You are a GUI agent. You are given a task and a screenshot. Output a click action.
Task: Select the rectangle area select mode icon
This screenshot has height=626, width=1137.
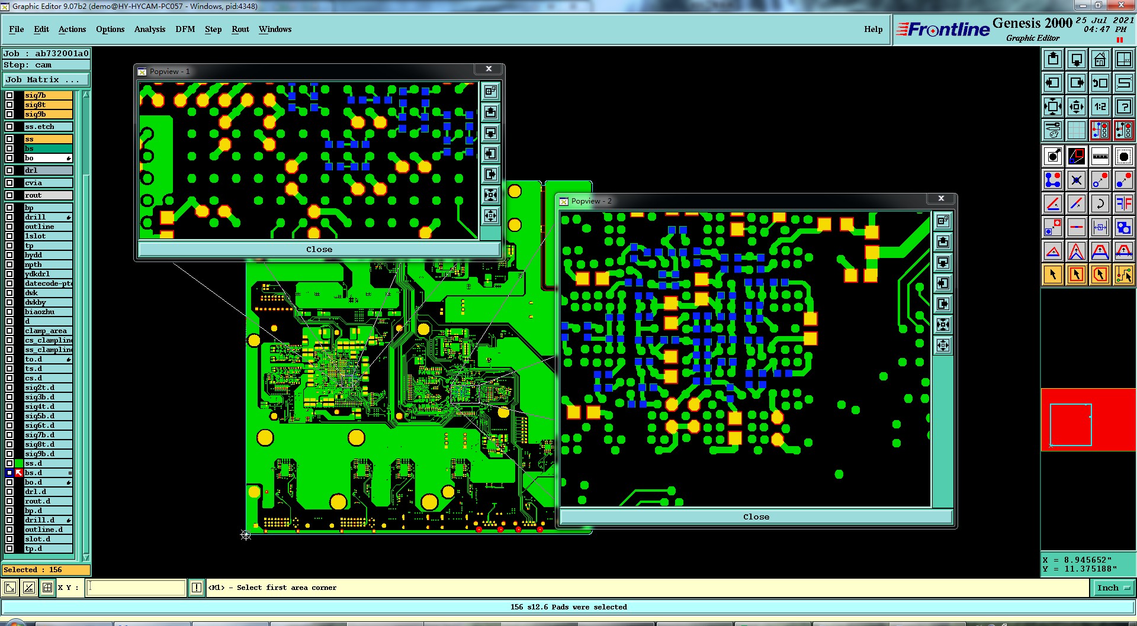[1077, 275]
